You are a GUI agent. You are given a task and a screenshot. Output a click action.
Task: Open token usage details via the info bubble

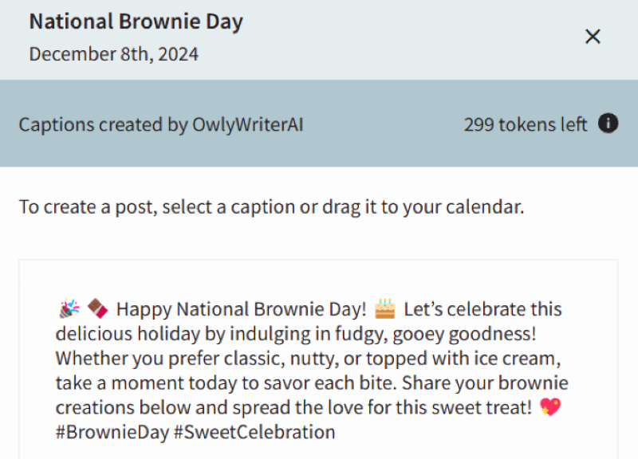click(608, 124)
